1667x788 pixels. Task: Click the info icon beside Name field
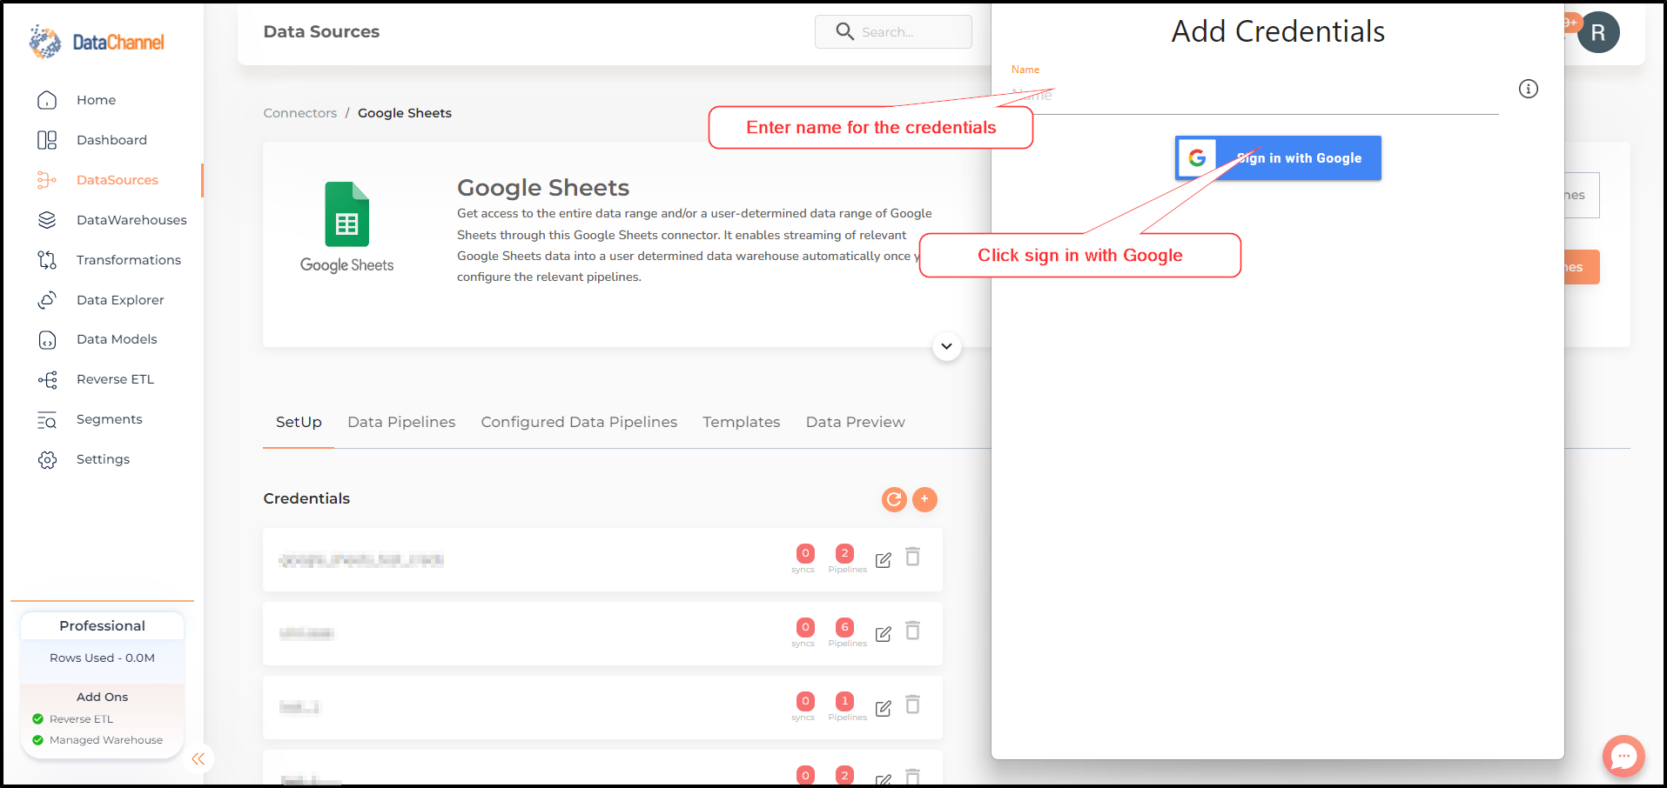click(x=1528, y=89)
